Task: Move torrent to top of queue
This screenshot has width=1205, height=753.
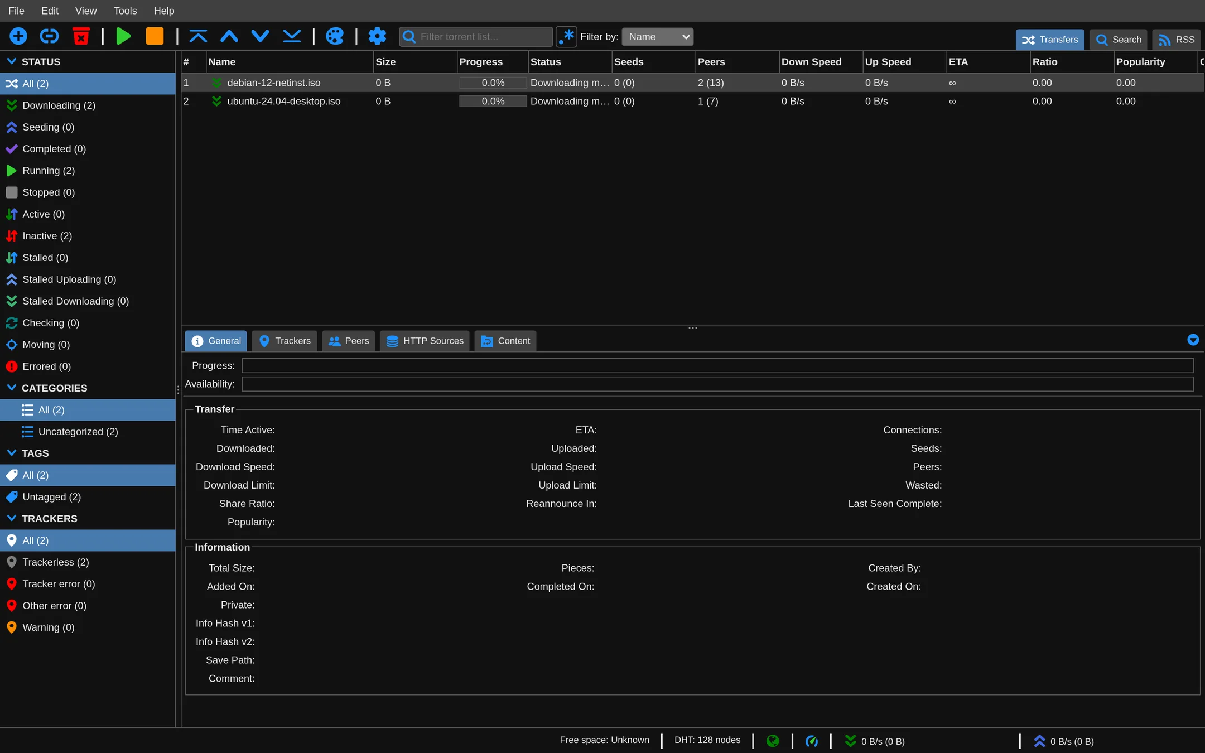Action: coord(198,37)
